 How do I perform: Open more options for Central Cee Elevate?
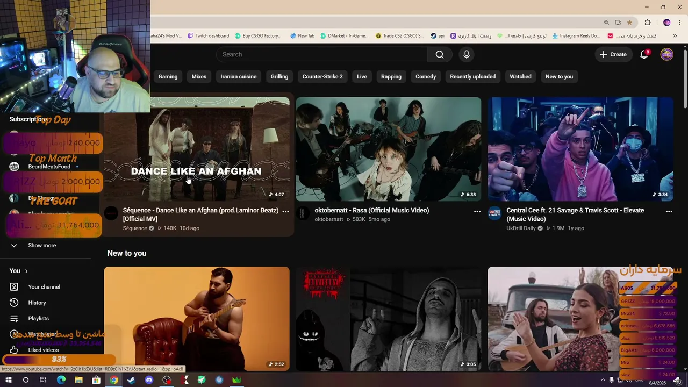coord(669,211)
